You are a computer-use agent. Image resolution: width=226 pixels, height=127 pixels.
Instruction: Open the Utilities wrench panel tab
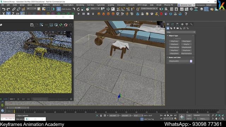pos(191,24)
